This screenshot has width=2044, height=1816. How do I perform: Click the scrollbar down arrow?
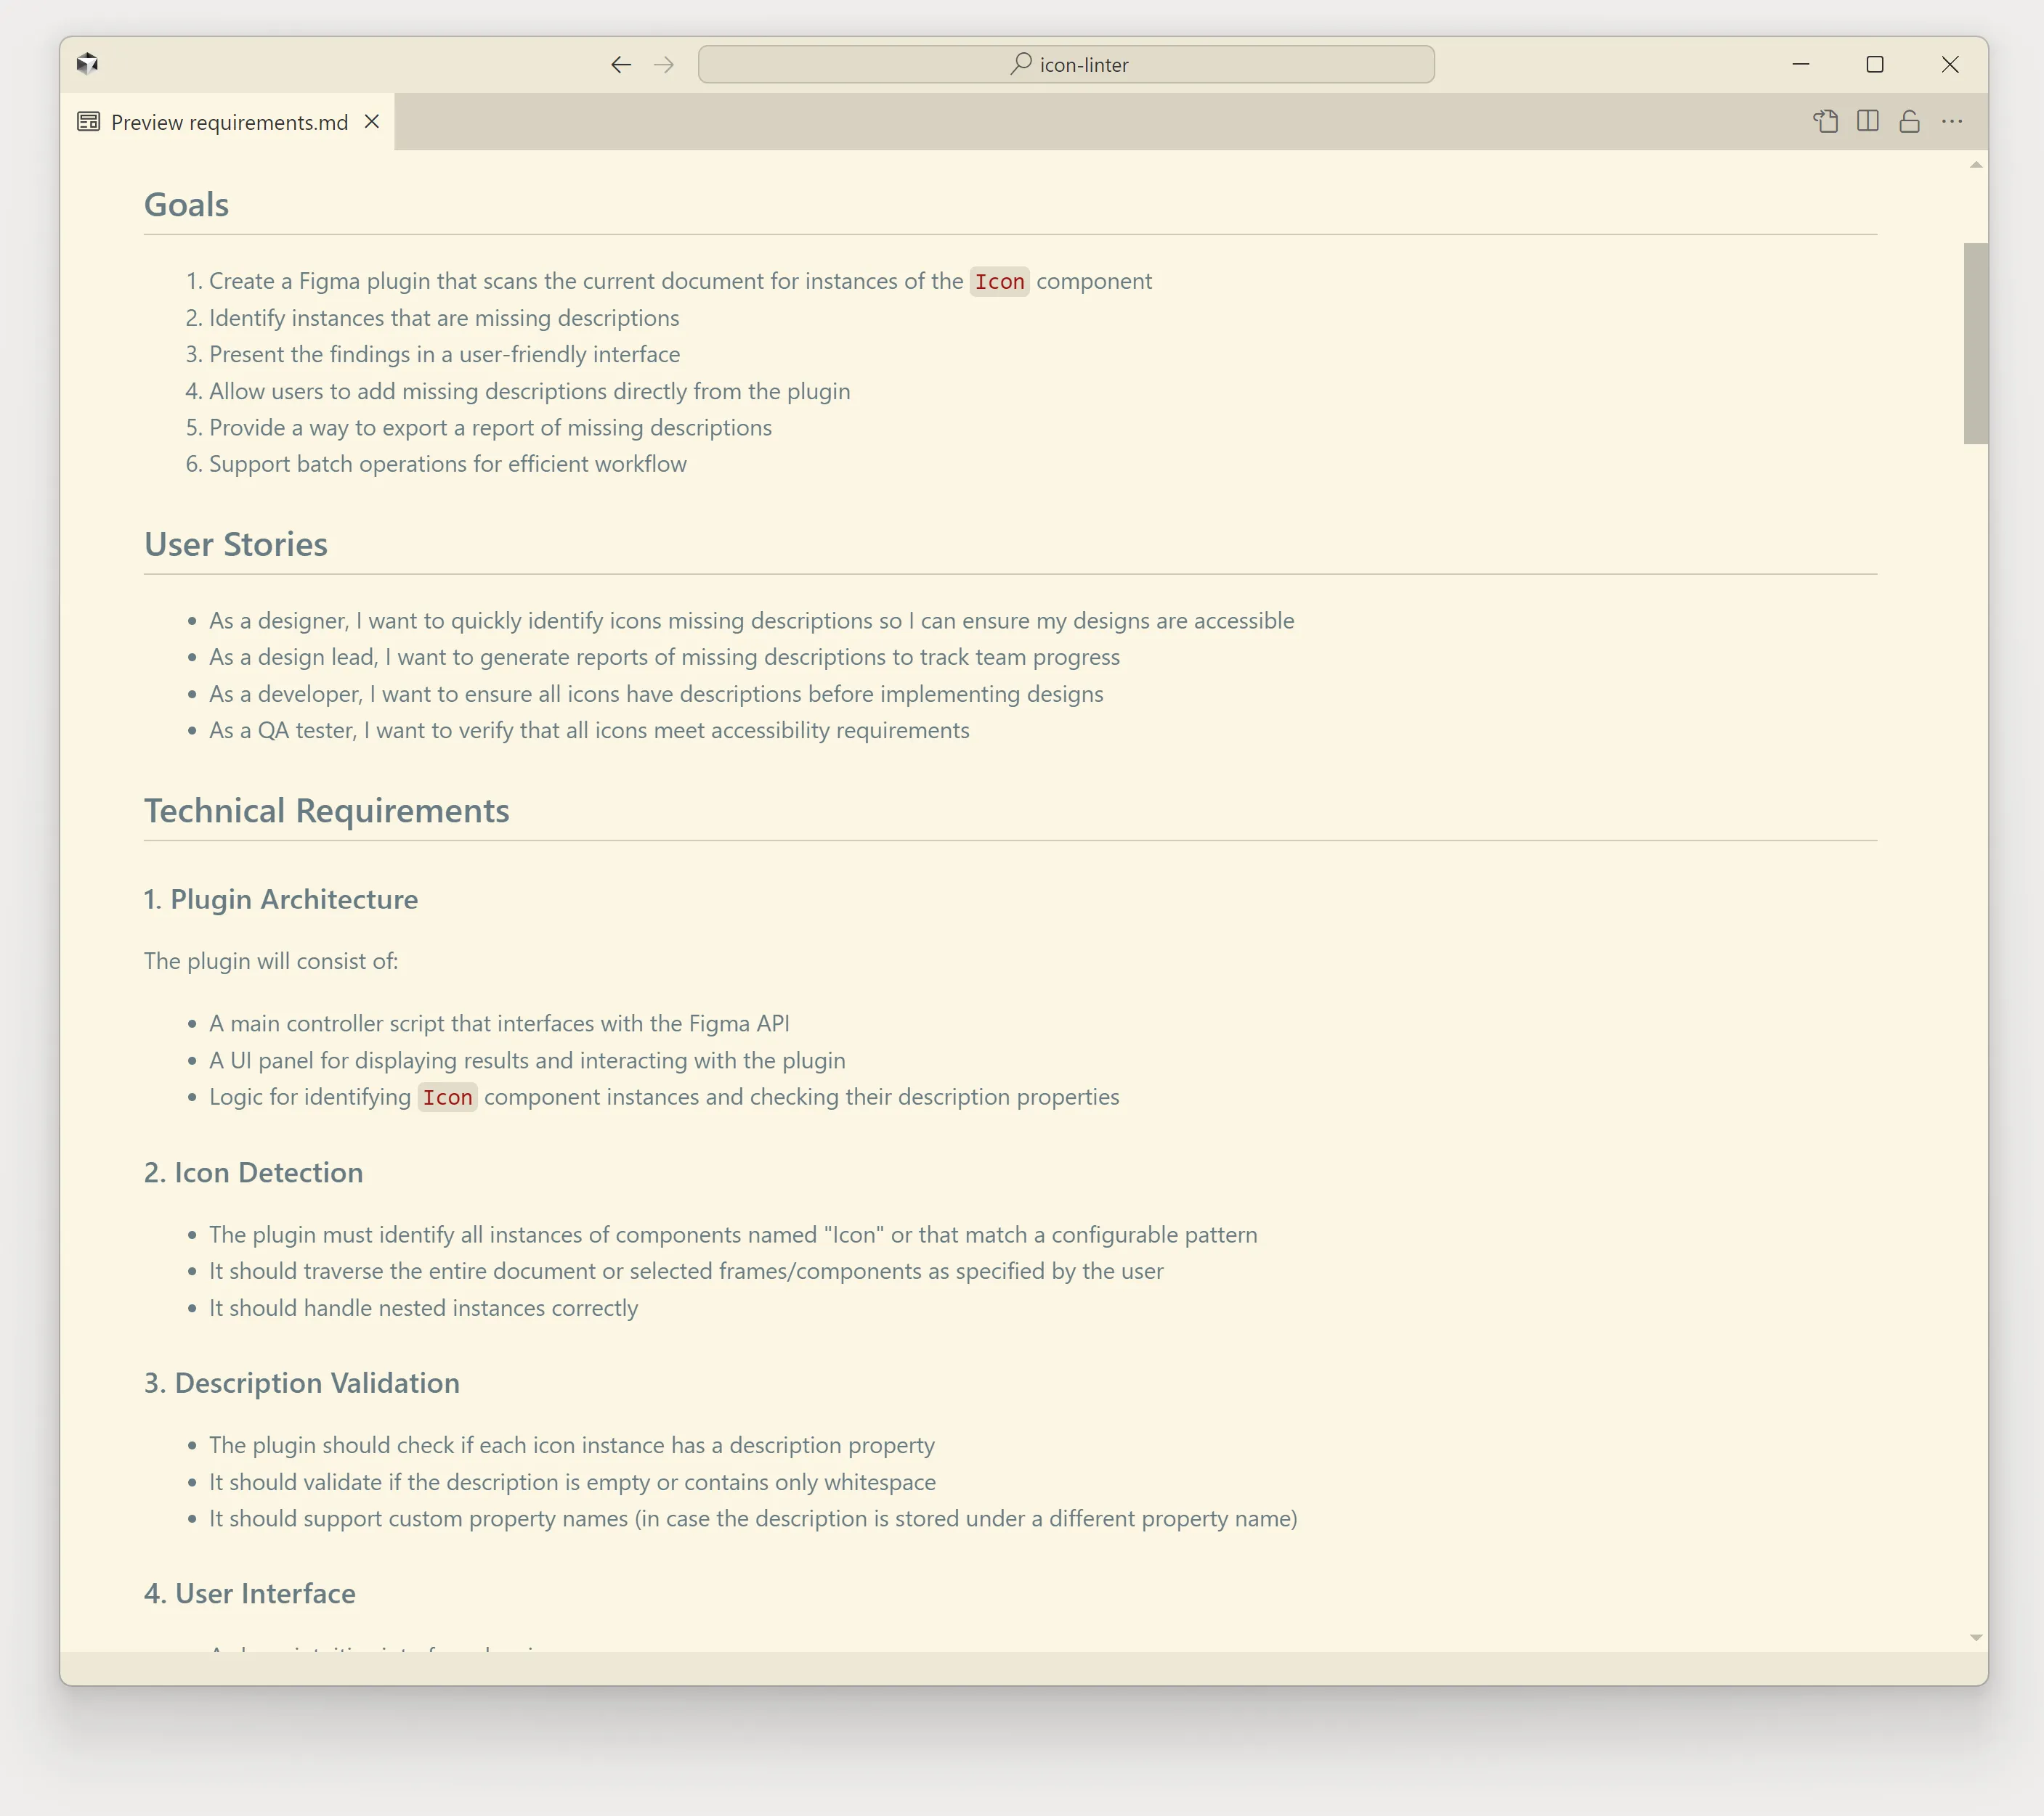pos(1976,1637)
